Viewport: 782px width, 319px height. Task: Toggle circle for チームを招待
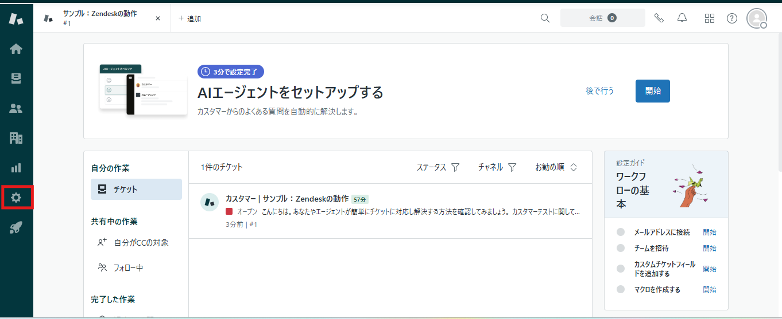click(621, 248)
